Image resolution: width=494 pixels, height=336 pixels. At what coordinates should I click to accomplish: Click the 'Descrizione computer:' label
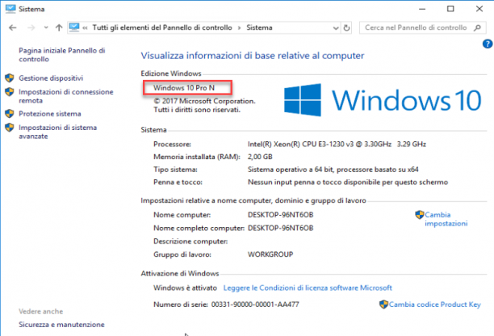(190, 241)
